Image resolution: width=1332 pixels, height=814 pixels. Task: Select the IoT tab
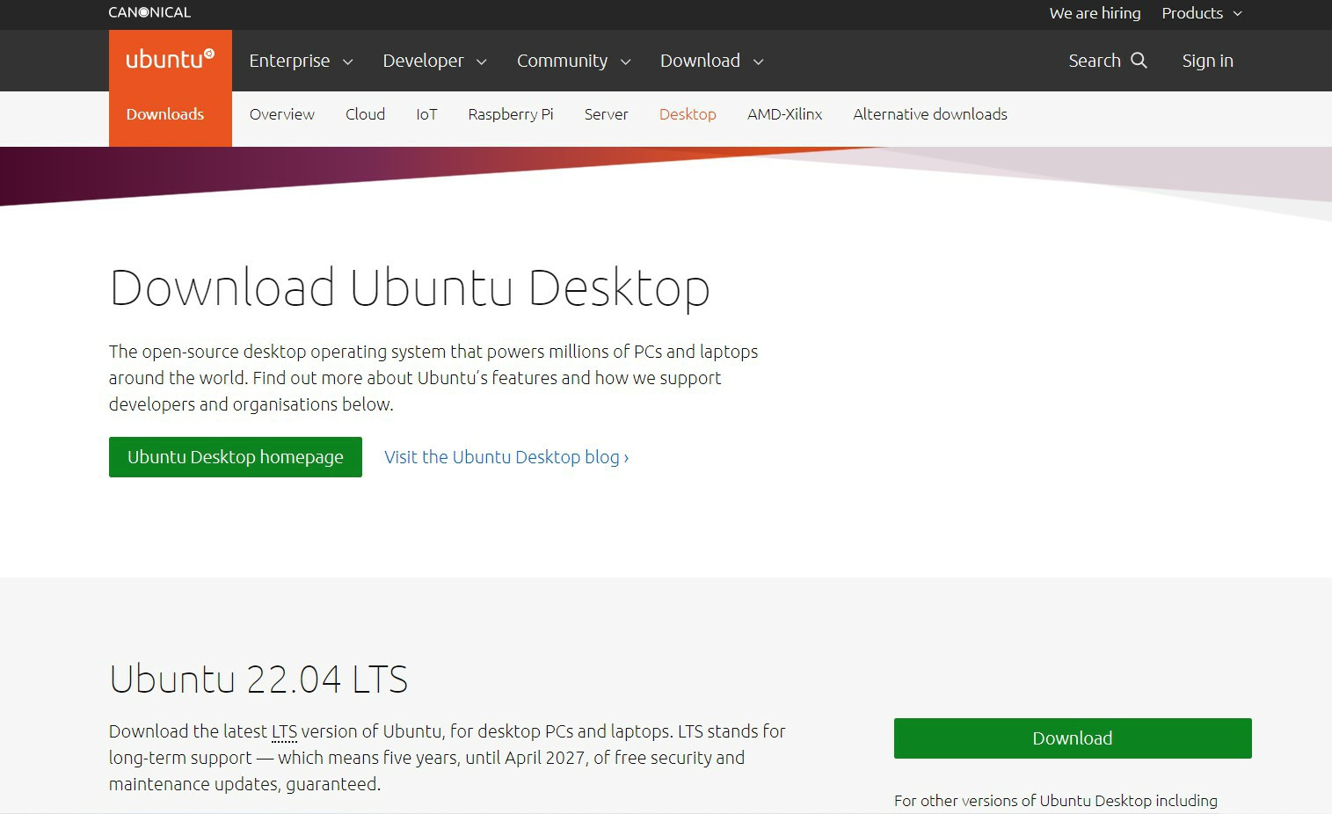426,114
